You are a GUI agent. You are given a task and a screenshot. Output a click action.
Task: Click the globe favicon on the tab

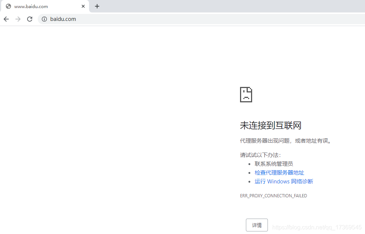(8, 6)
